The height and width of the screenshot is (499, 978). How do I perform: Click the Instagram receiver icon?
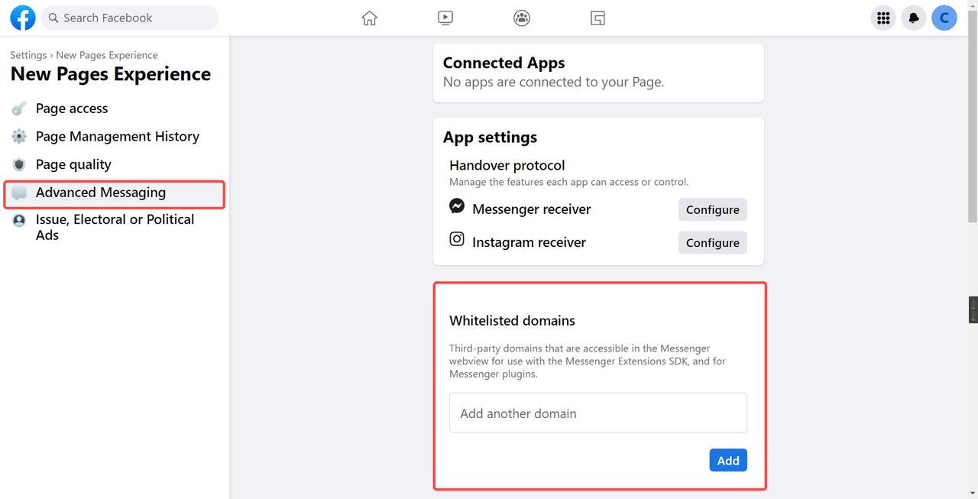[x=456, y=238]
